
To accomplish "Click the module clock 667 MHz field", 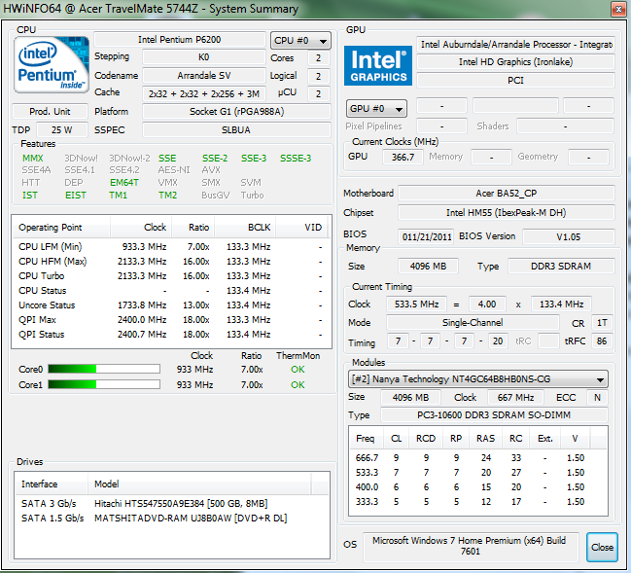I will tap(515, 398).
